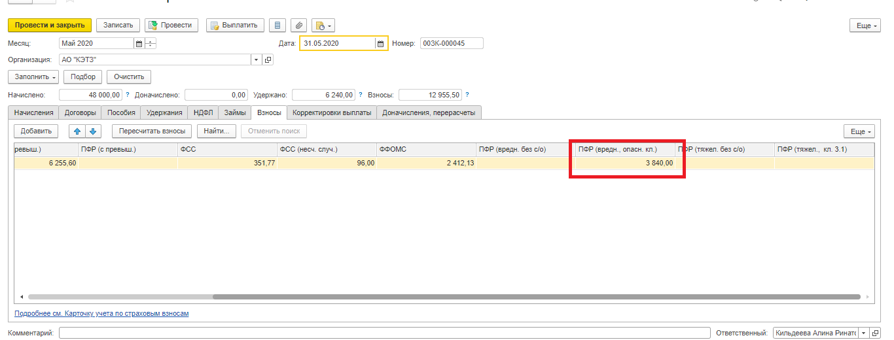Viewport: 894px width, 340px height.
Task: Click the Комментарий input field
Action: point(384,333)
